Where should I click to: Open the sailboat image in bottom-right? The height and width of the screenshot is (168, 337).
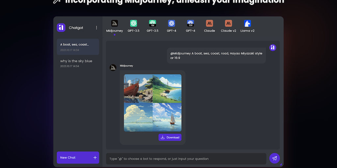click(167, 117)
